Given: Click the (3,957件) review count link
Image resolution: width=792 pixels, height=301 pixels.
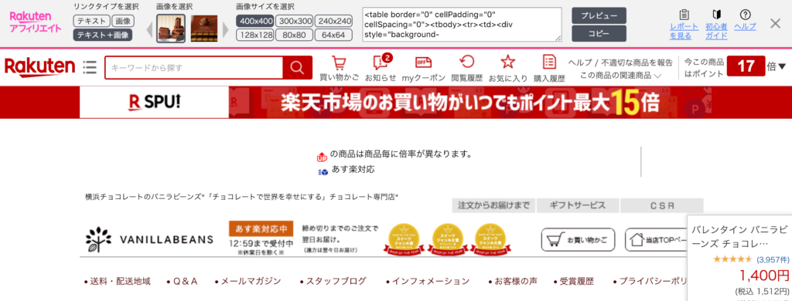Looking at the screenshot, I should click(773, 259).
